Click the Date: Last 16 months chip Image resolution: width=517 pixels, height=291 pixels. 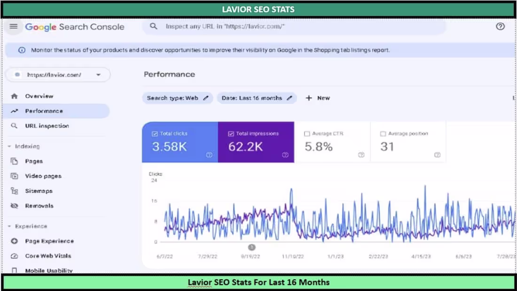[257, 98]
